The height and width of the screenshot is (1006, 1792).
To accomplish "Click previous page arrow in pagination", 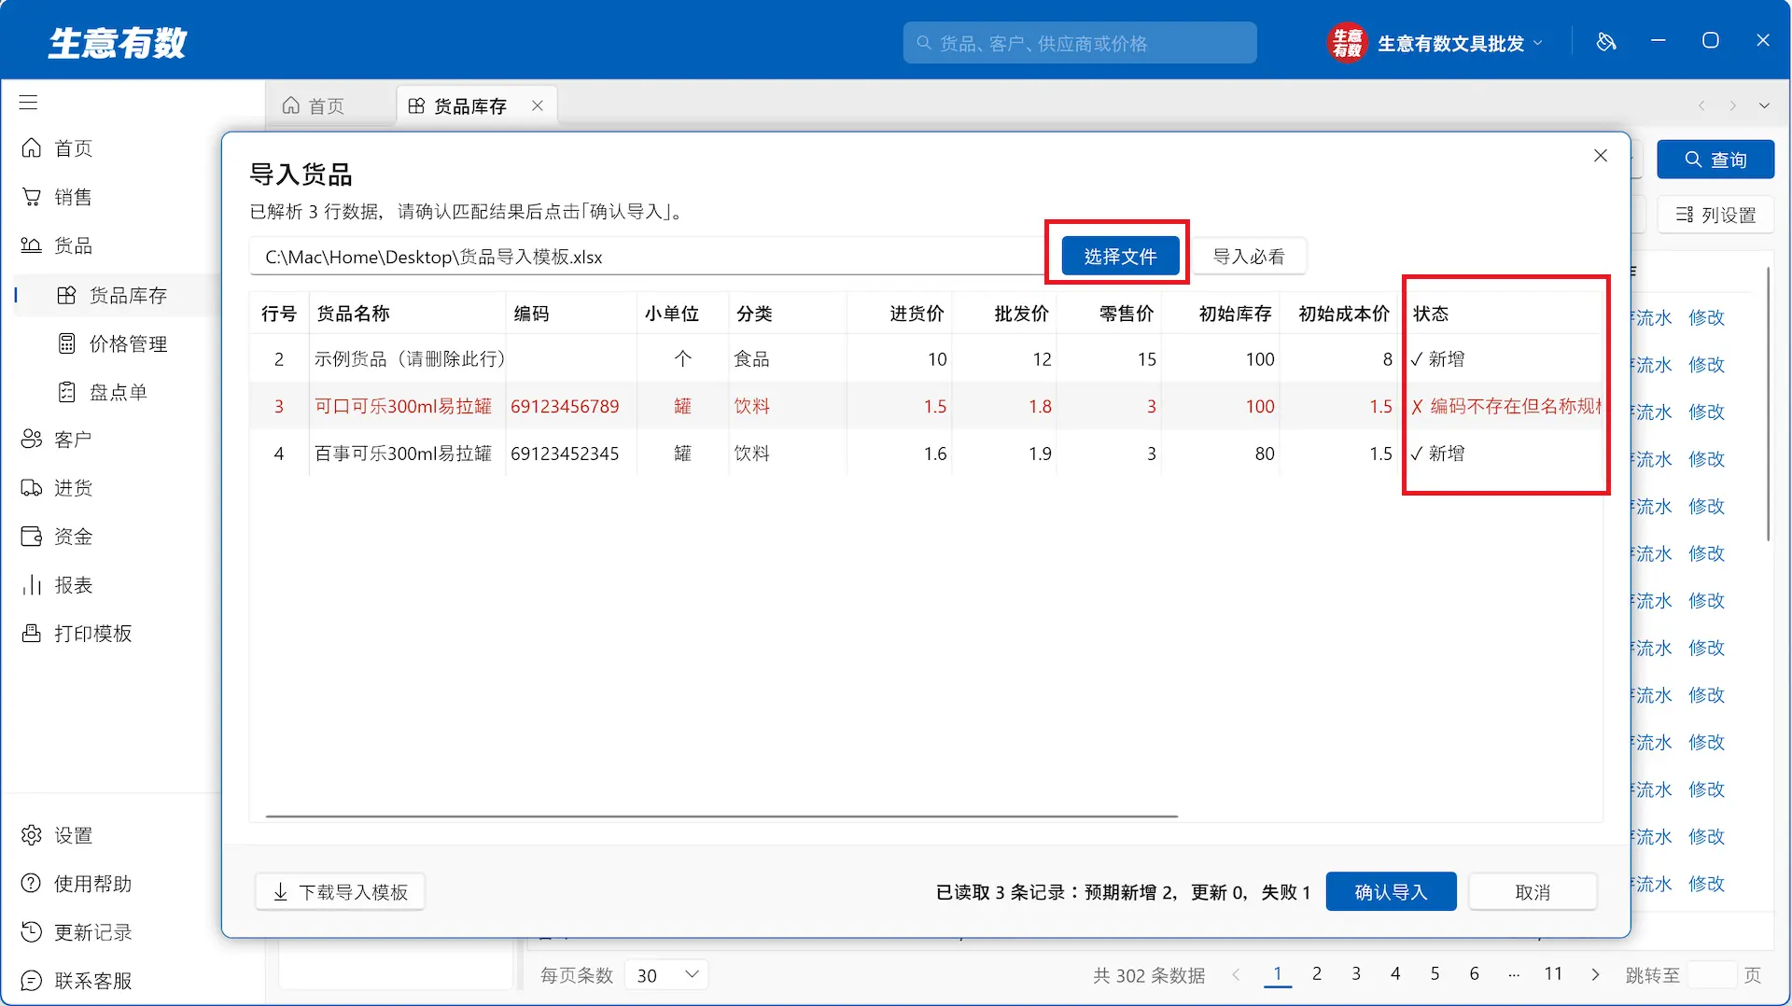I will (1236, 974).
